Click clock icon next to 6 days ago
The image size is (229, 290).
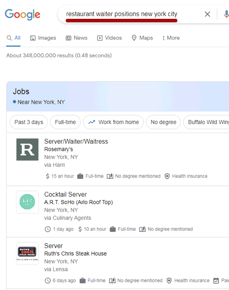point(48,280)
